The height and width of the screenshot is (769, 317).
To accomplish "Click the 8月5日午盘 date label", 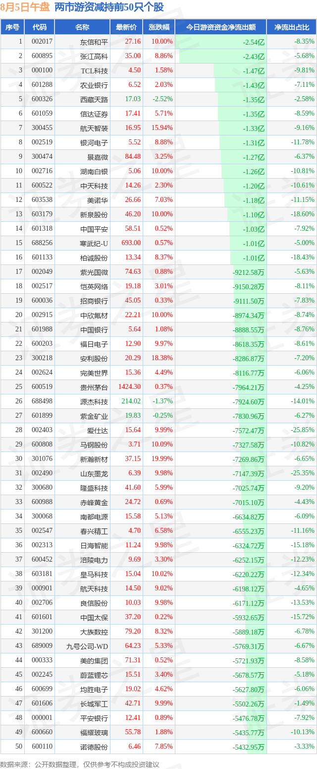I will point(25,7).
